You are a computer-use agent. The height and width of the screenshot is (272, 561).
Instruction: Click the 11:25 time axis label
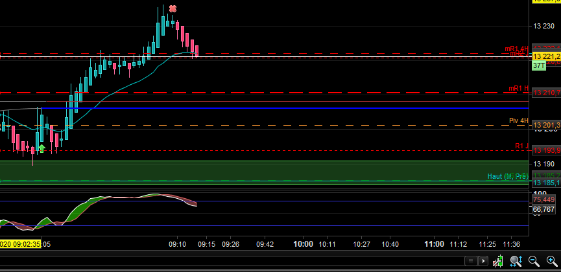(x=487, y=245)
